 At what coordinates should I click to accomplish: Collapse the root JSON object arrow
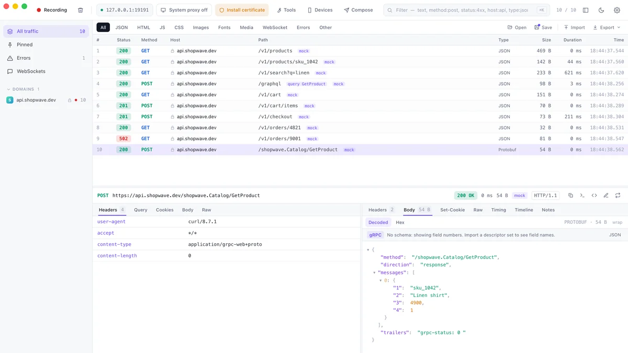pyautogui.click(x=368, y=249)
